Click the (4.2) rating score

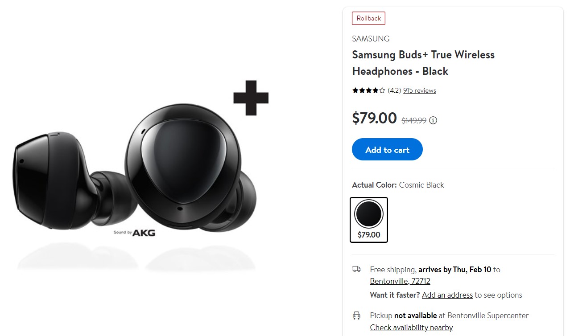click(394, 90)
